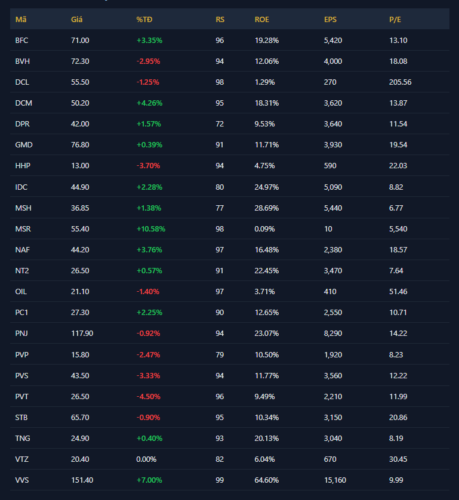Click the 43.50 price of PVS

pos(80,376)
